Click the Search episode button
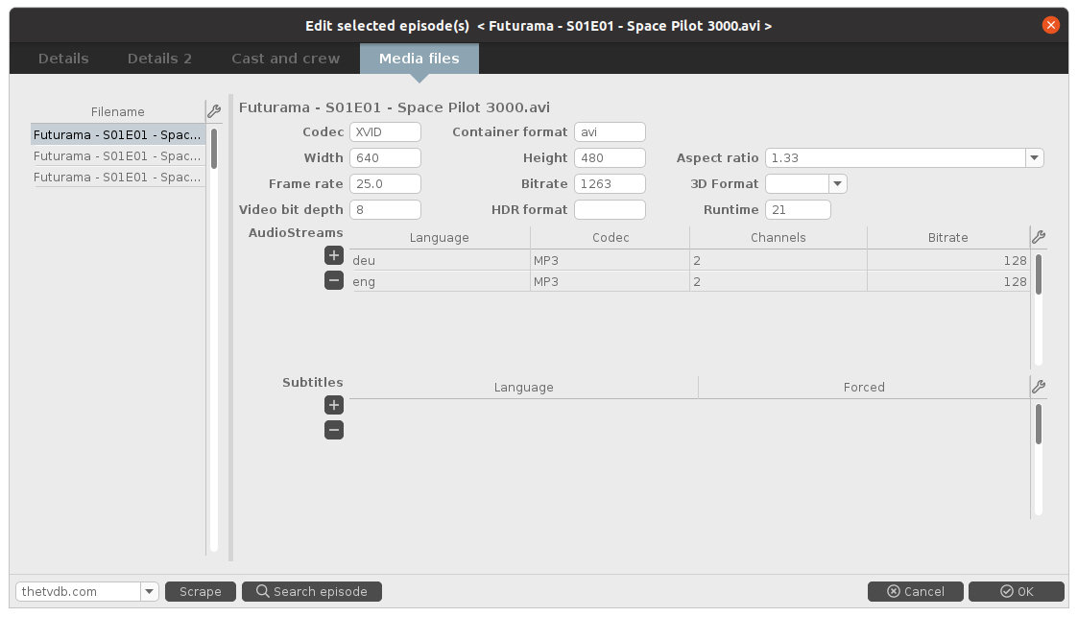Image resolution: width=1078 pixels, height=617 pixels. [x=311, y=591]
